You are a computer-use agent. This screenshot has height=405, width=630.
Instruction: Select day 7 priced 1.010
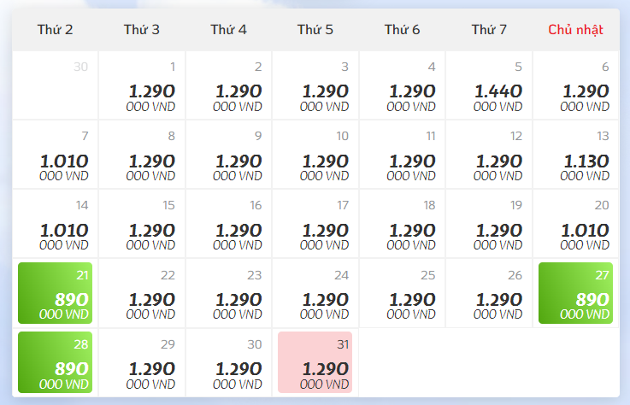pyautogui.click(x=55, y=155)
